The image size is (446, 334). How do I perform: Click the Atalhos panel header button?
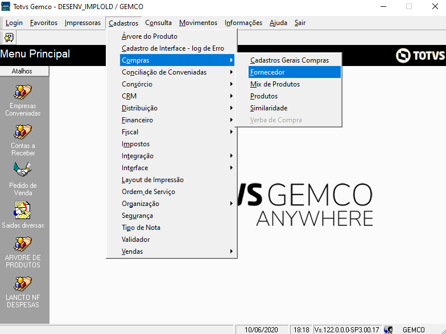(x=24, y=71)
